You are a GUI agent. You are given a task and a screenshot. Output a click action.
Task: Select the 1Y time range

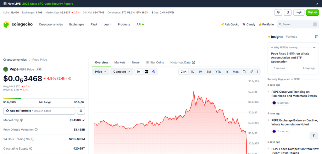click(x=227, y=72)
